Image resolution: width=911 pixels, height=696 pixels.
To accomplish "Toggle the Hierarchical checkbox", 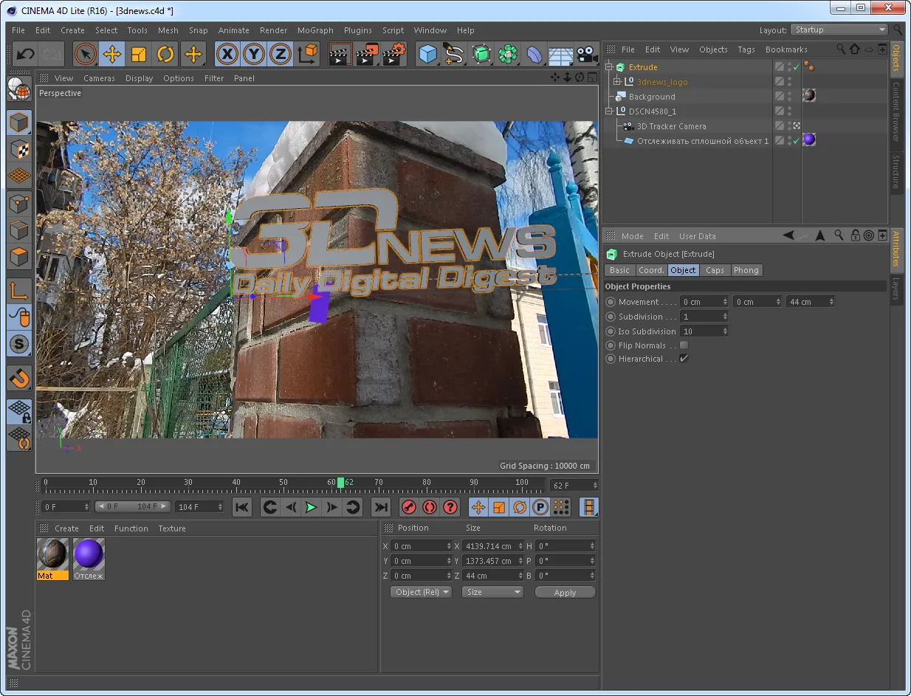I will pyautogui.click(x=684, y=359).
